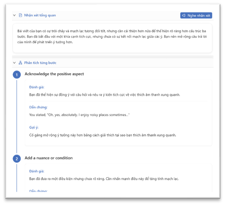The height and width of the screenshot is (205, 226).
Task: Click the Dẫn chứng label in step 1
Action: [x=38, y=107]
